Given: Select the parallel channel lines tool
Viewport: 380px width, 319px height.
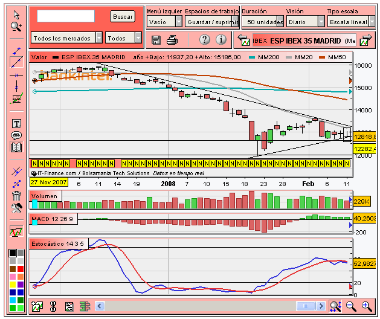Looking at the screenshot, I should (16, 172).
